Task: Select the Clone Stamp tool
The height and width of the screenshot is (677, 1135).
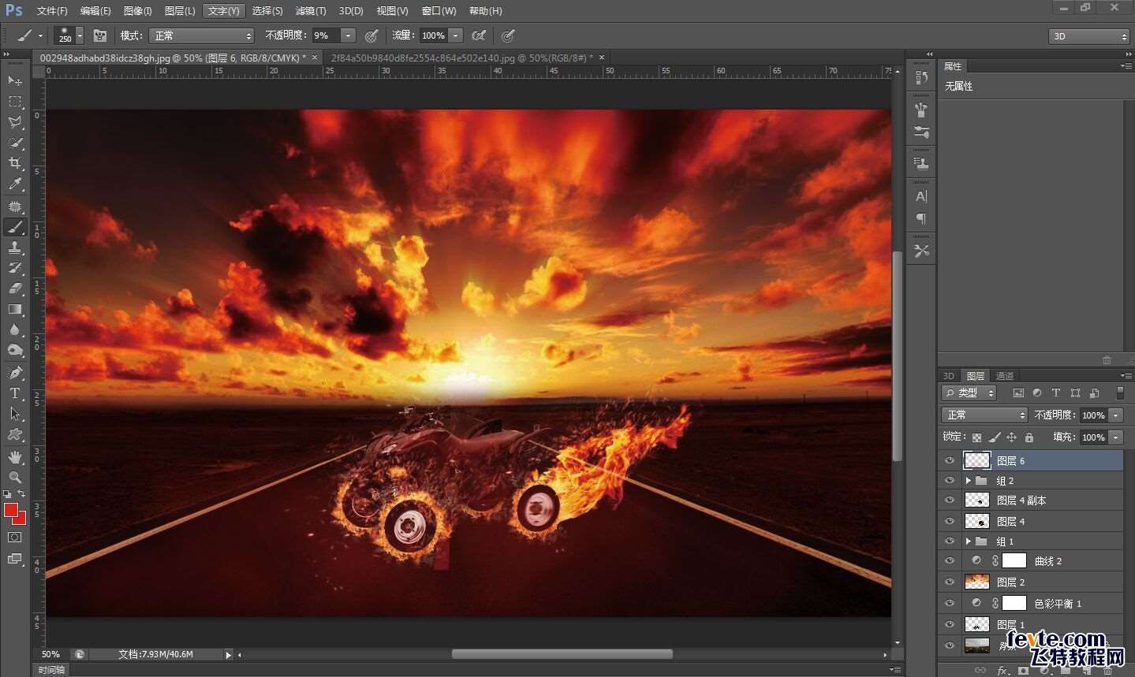Action: coord(15,247)
